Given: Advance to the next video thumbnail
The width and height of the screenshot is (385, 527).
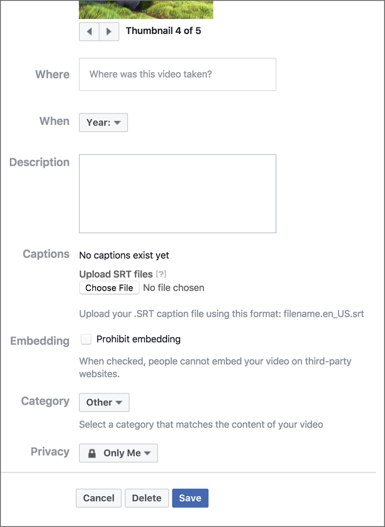Looking at the screenshot, I should point(109,32).
